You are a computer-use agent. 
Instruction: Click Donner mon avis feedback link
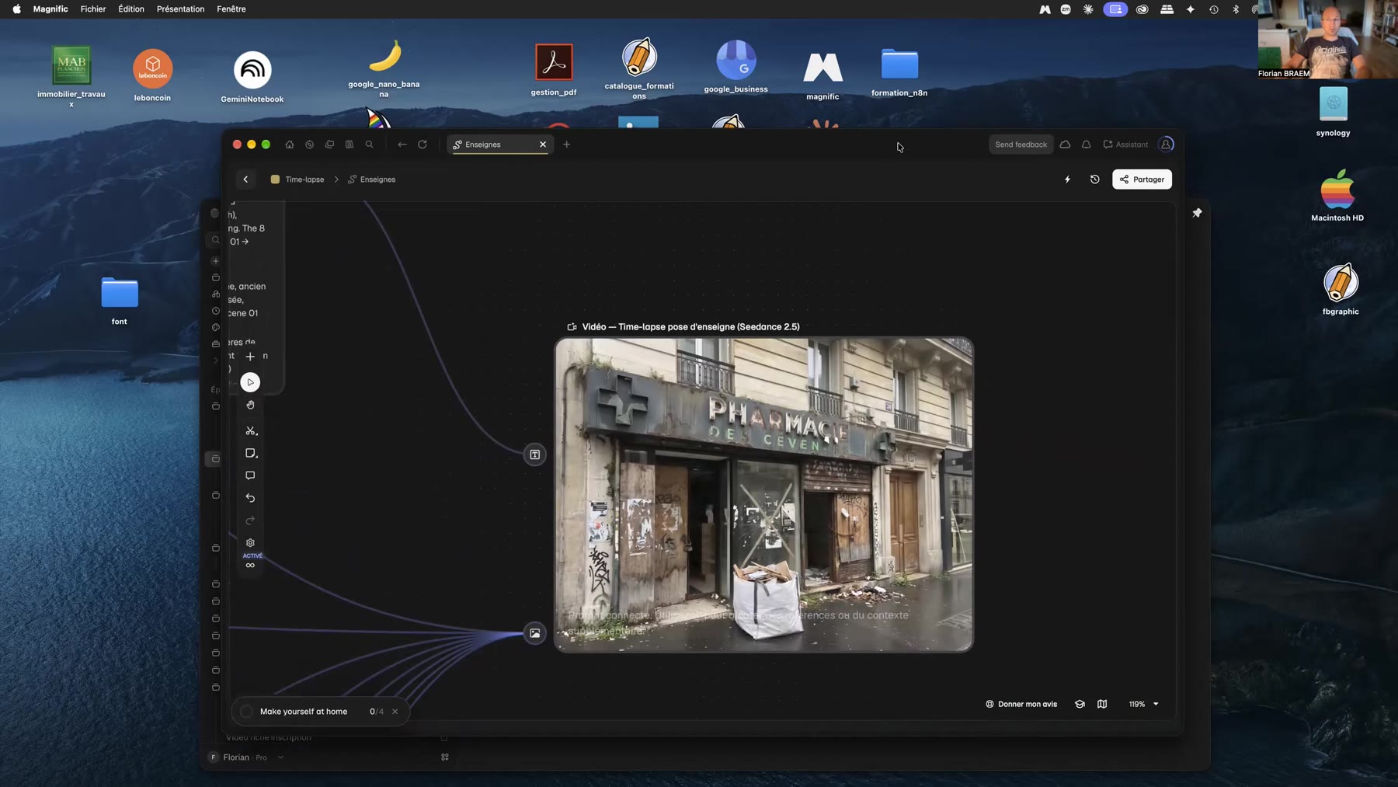click(1021, 704)
